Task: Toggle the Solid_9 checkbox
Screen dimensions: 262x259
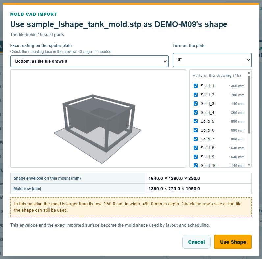Action: coord(196,157)
